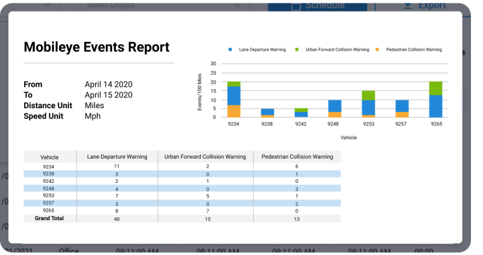This screenshot has height=255, width=483.
Task: Click vehicle 9234 in the table
Action: 48,166
